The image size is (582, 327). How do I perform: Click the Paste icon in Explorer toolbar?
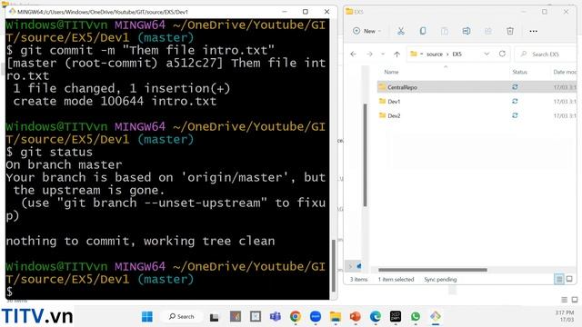pos(445,31)
